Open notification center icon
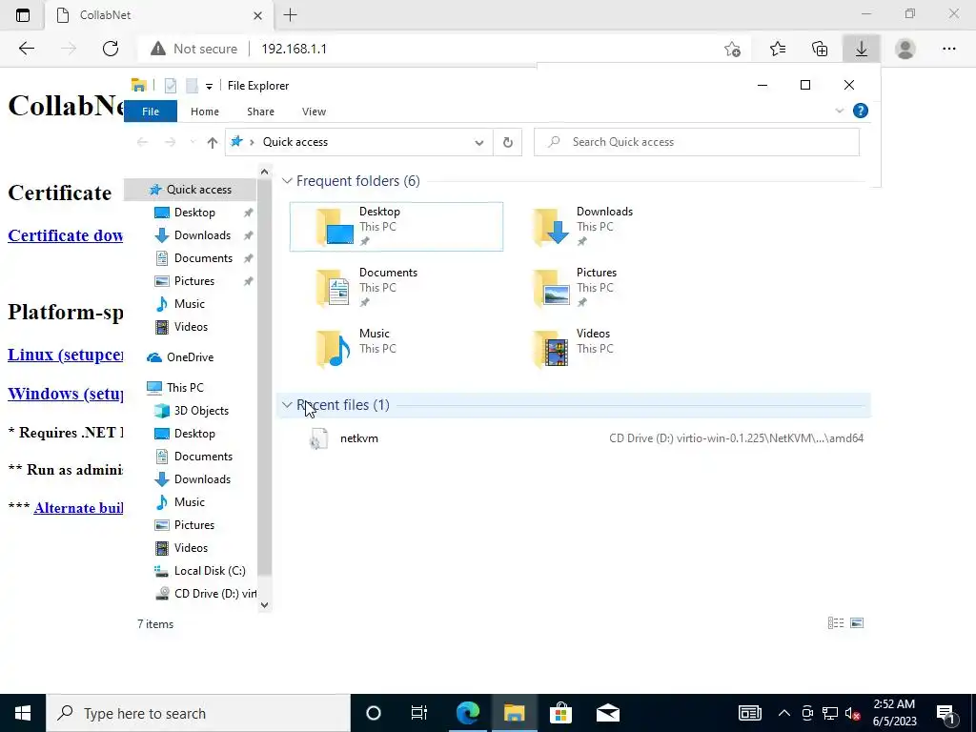The width and height of the screenshot is (976, 732). [946, 713]
